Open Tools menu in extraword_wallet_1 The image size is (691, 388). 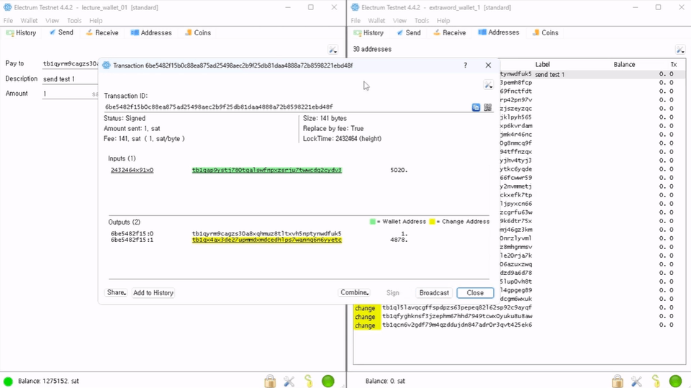click(x=422, y=21)
